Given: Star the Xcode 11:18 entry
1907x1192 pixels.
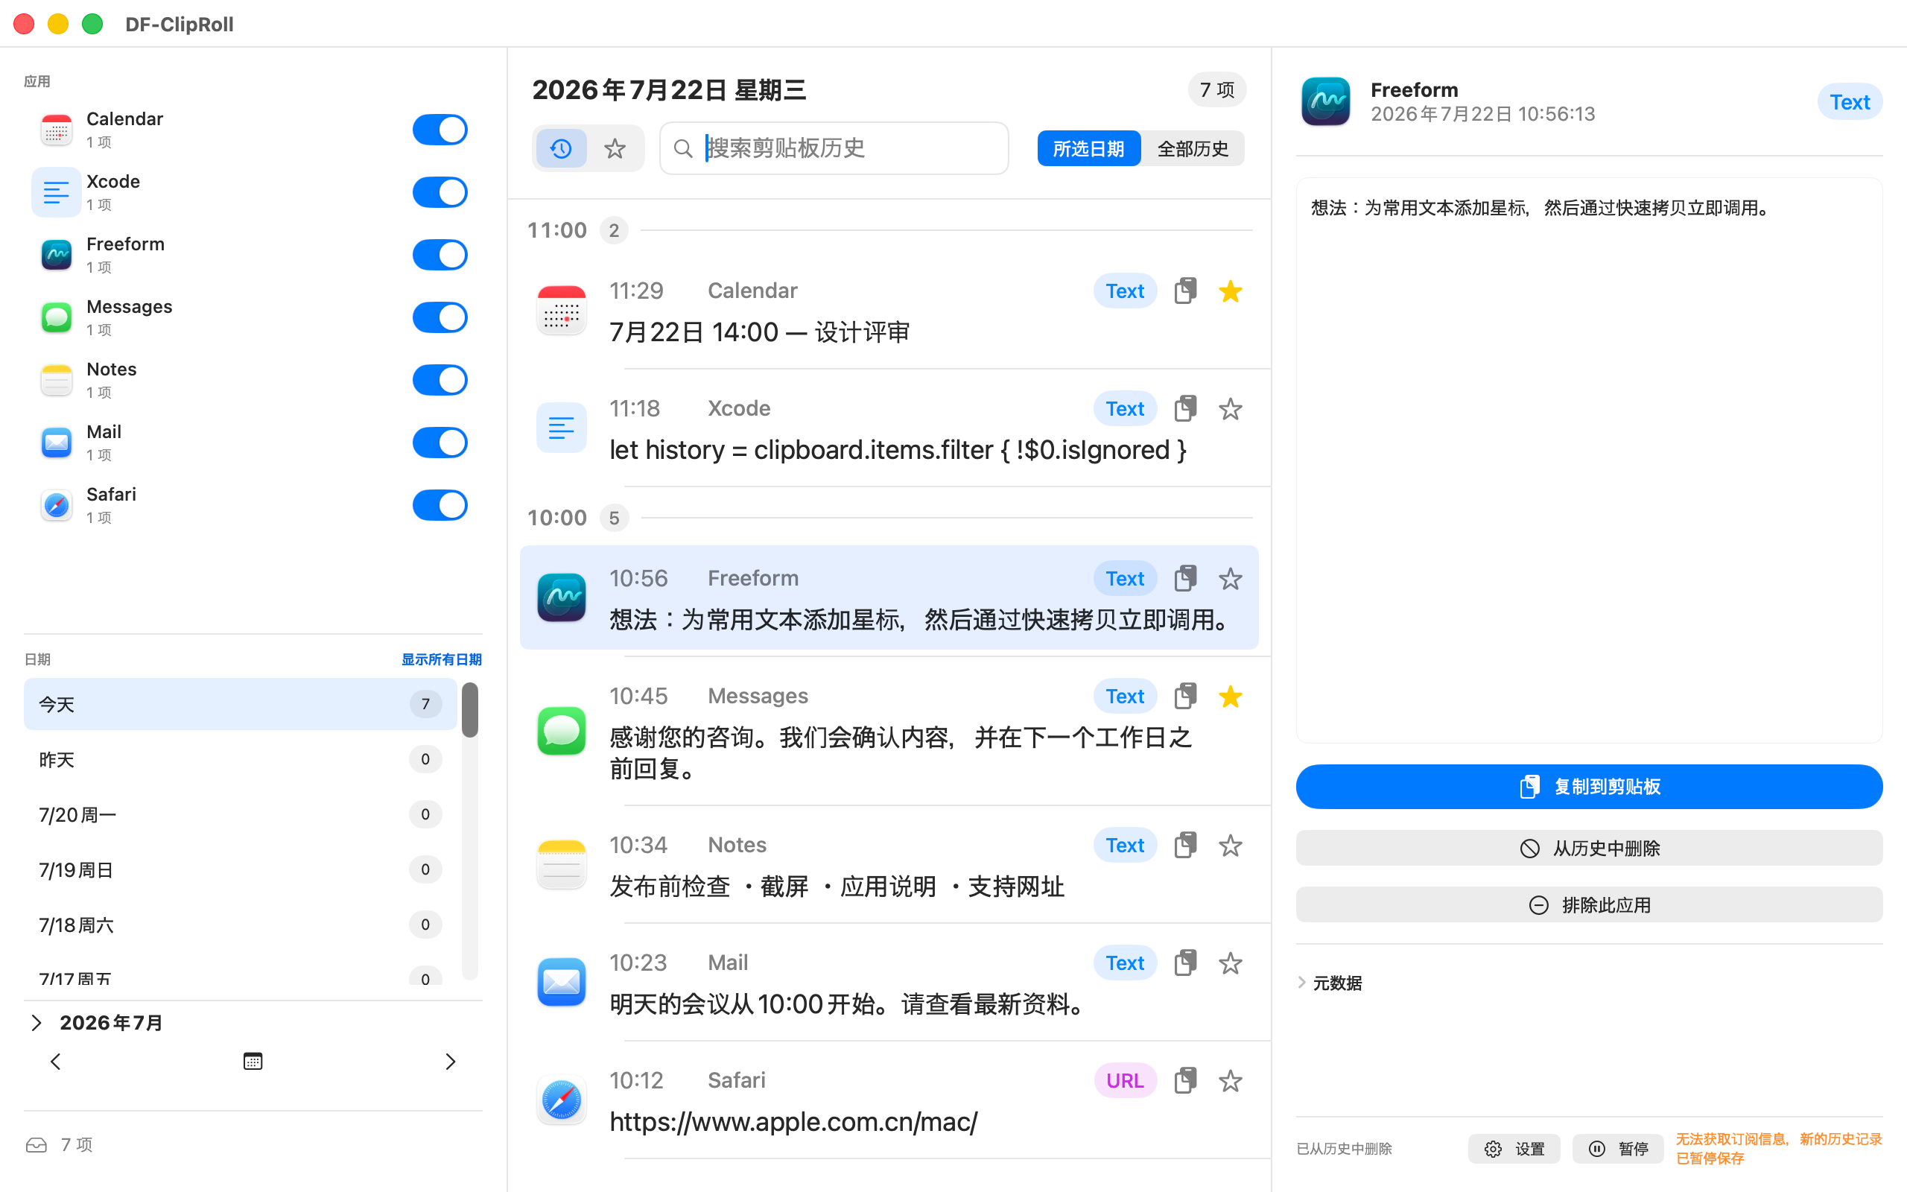Looking at the screenshot, I should point(1230,408).
